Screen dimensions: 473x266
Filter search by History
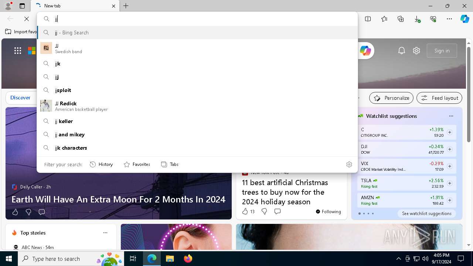tap(101, 164)
